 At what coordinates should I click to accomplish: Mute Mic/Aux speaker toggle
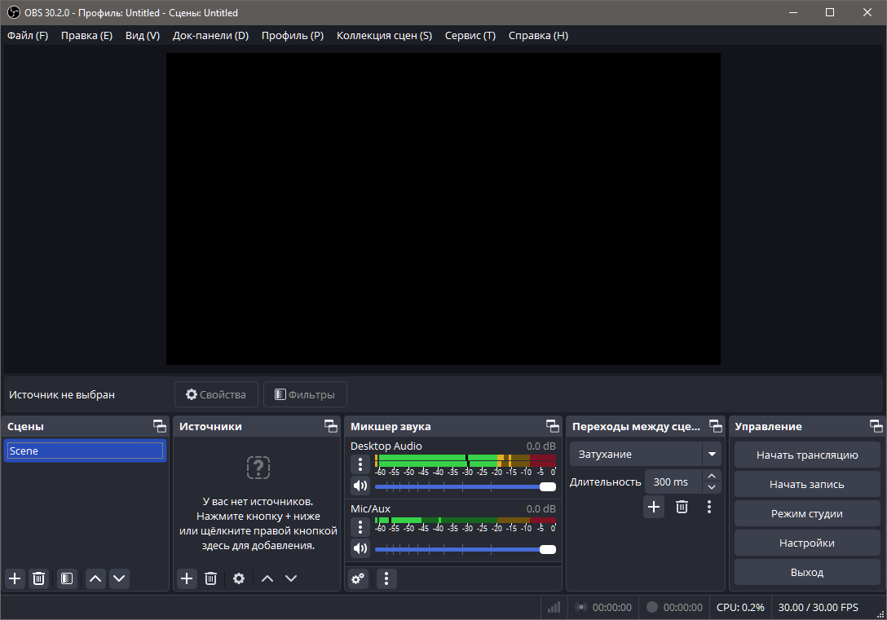[360, 548]
